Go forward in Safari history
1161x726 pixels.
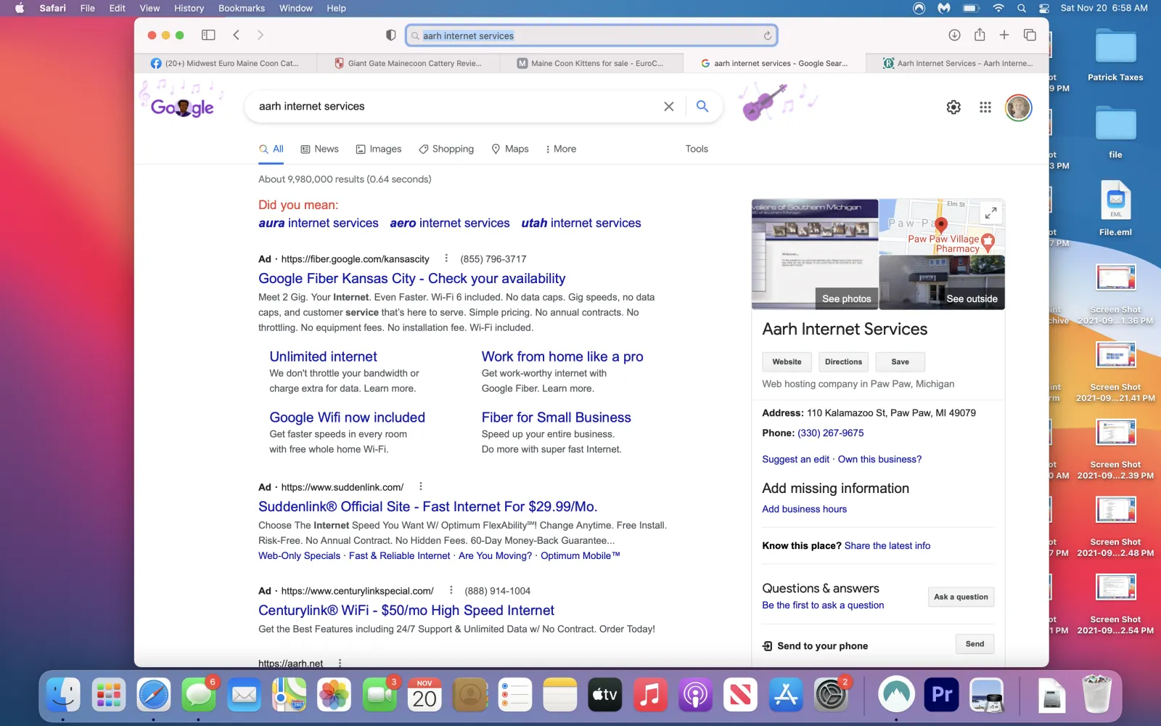[260, 35]
